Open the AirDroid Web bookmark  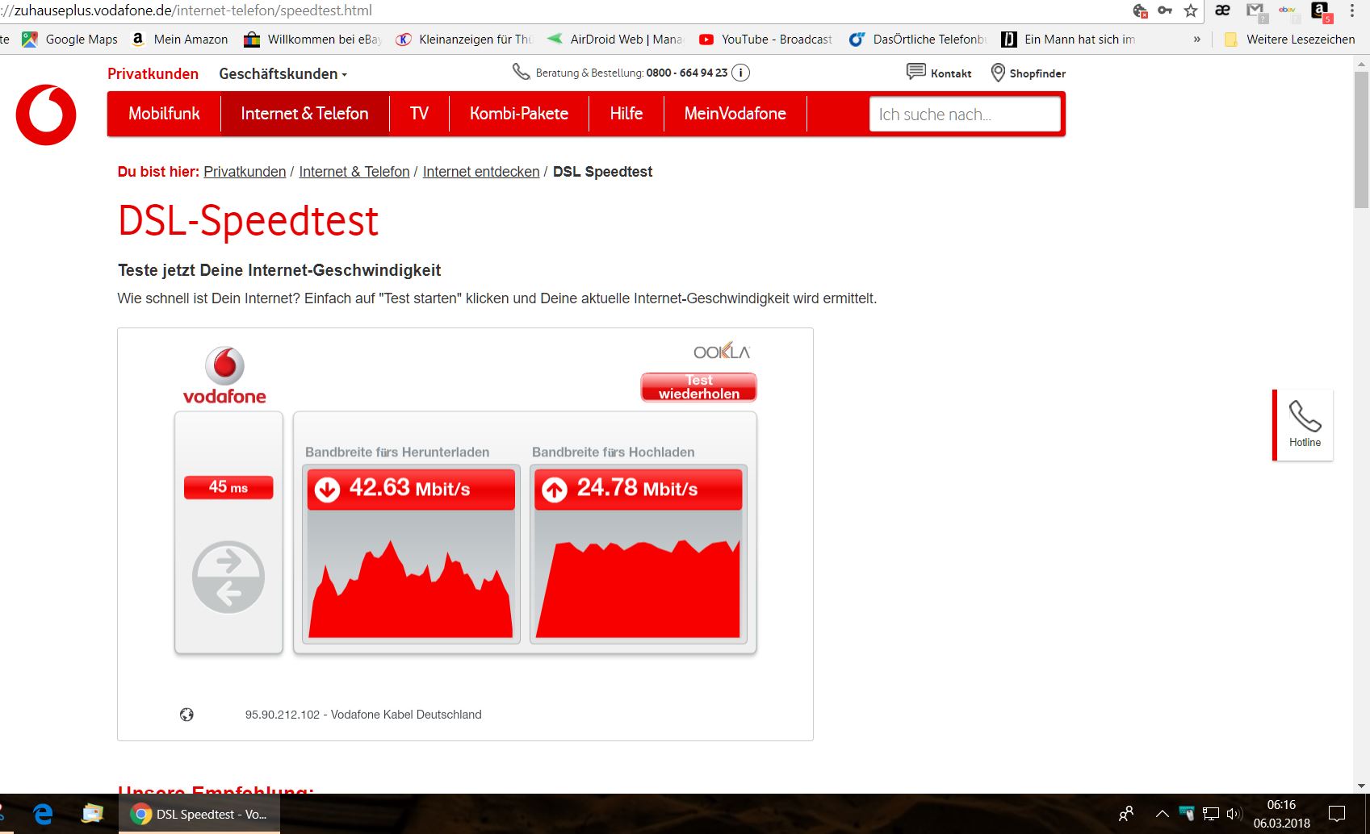pos(615,39)
